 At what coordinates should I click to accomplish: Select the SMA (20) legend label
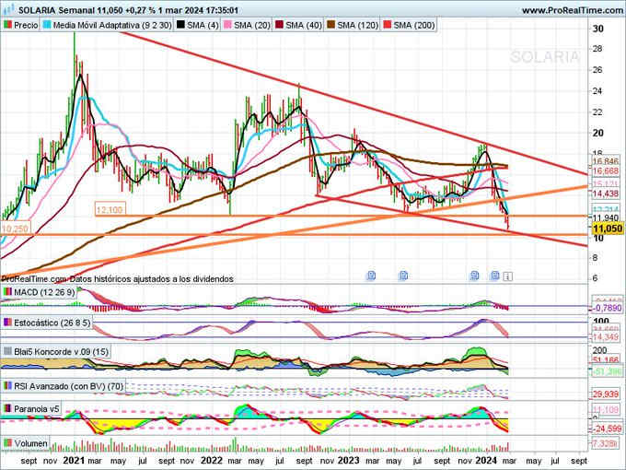(x=252, y=25)
